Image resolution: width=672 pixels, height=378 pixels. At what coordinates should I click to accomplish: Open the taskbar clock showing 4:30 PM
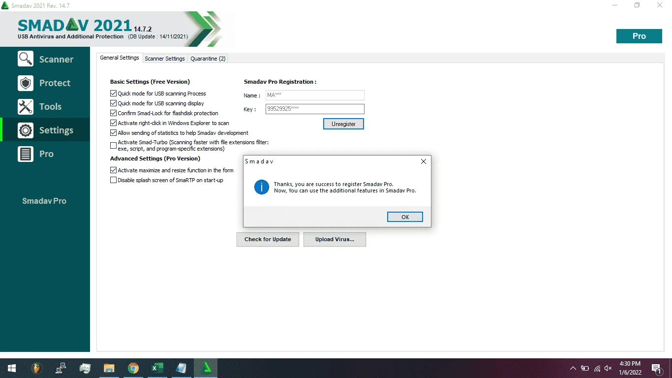[630, 368]
